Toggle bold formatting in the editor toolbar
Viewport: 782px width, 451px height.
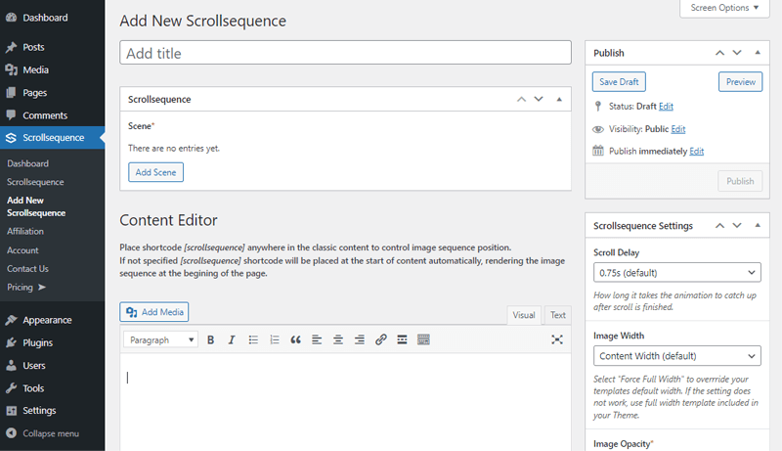[210, 339]
